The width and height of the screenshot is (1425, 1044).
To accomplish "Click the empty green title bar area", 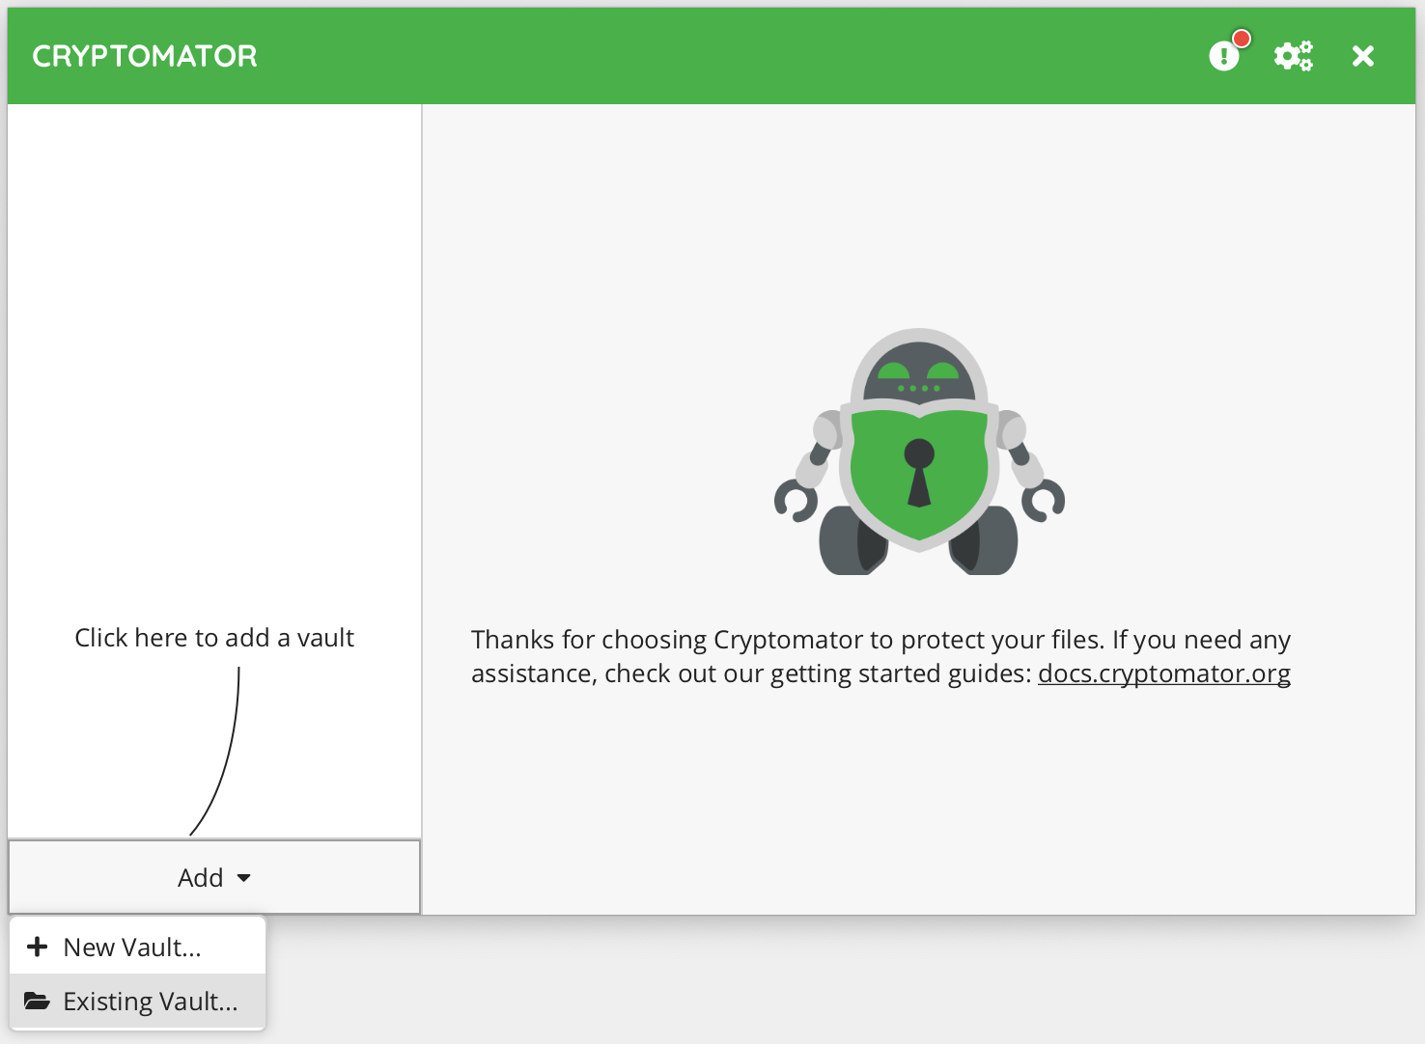I will [724, 56].
